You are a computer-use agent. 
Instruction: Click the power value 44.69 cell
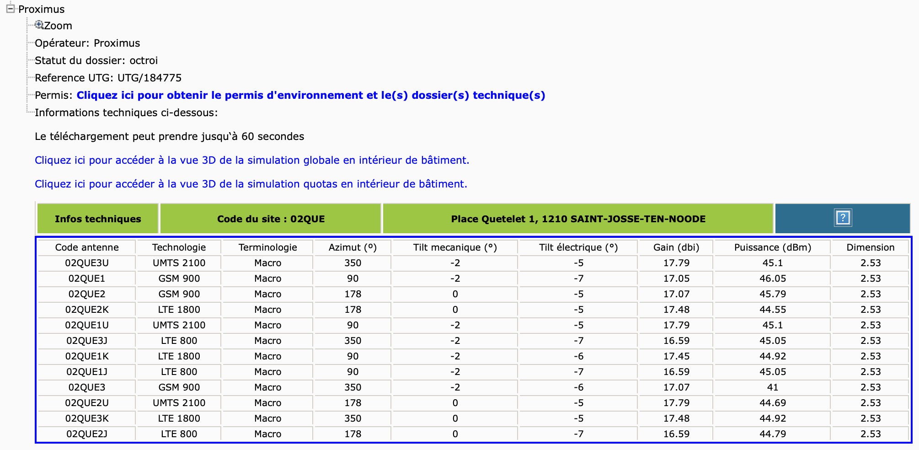(x=773, y=403)
